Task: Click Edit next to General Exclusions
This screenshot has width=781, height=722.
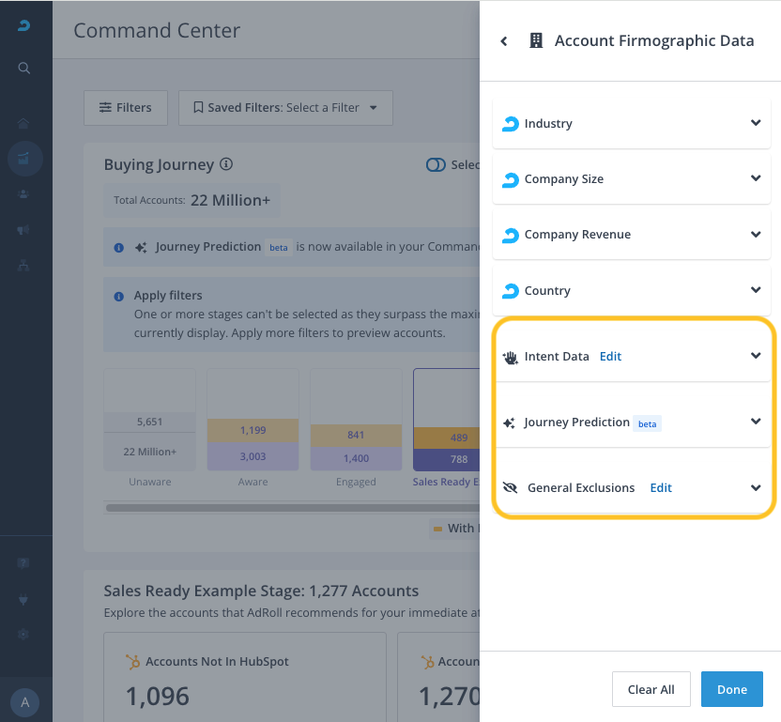Action: pyautogui.click(x=661, y=488)
